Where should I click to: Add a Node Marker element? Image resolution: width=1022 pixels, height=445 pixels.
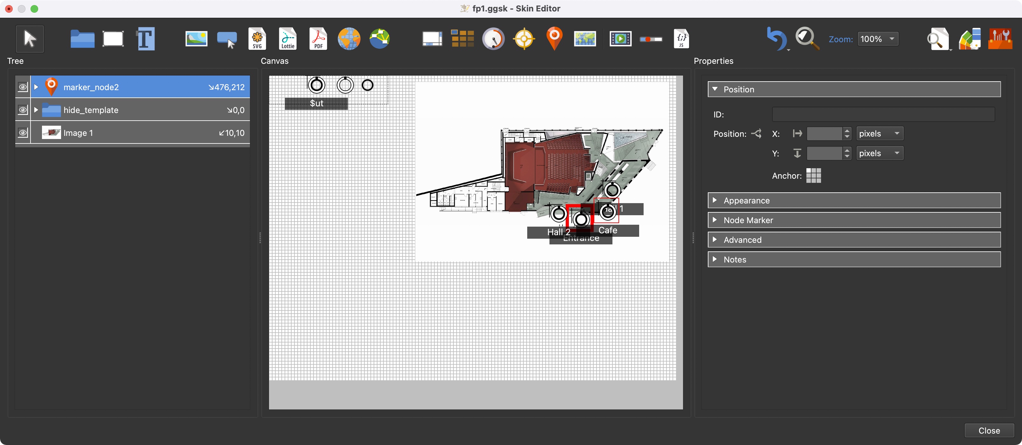(x=554, y=39)
